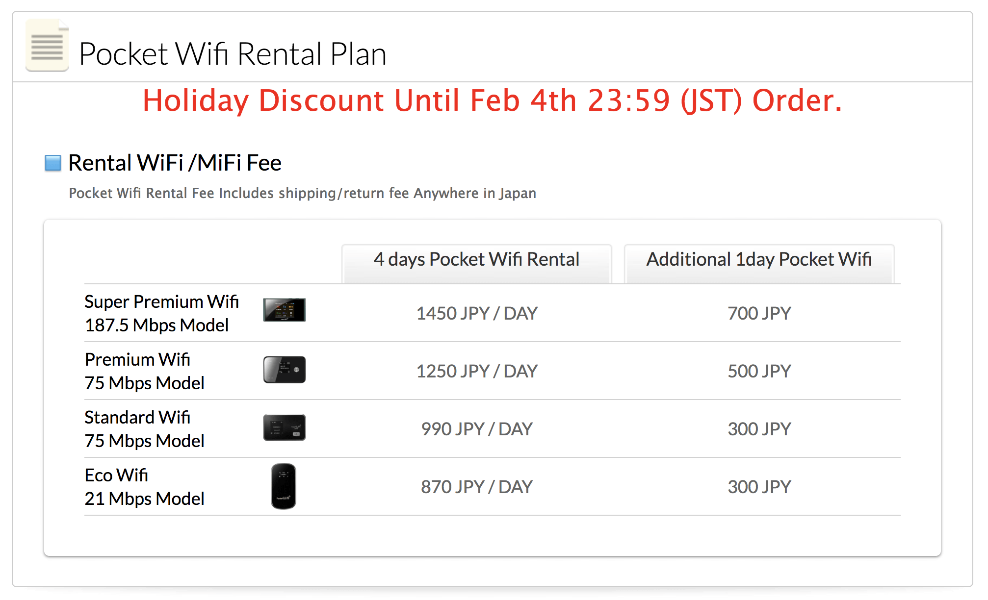Click Eco Wifi 21 Mbps Model label
The height and width of the screenshot is (600, 988).
(x=144, y=487)
